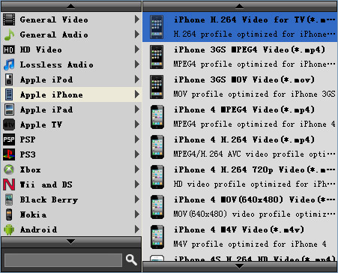Click the Xbox logo icon
This screenshot has height=273, width=338.
[x=9, y=169]
